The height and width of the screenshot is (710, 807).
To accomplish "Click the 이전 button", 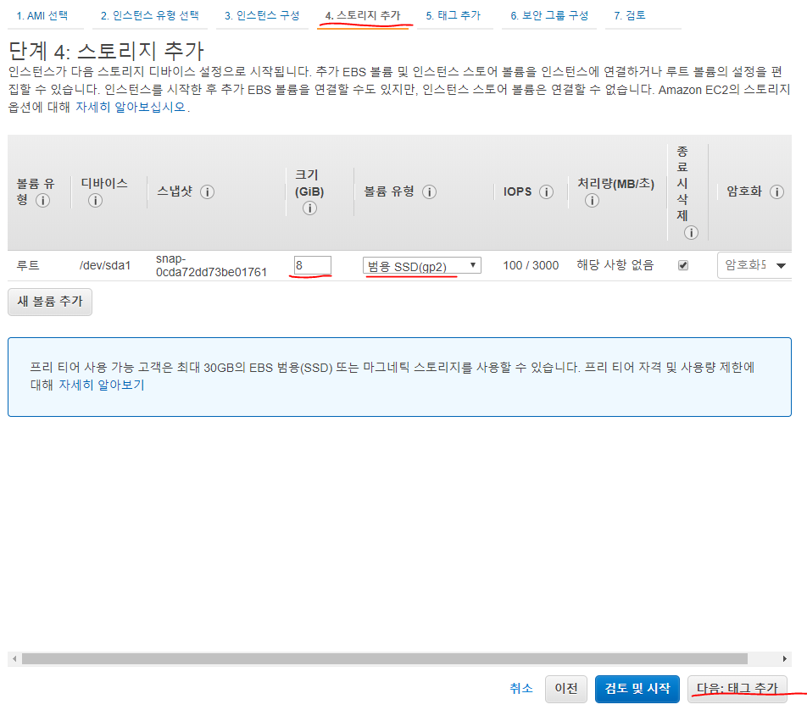I will pyautogui.click(x=566, y=689).
